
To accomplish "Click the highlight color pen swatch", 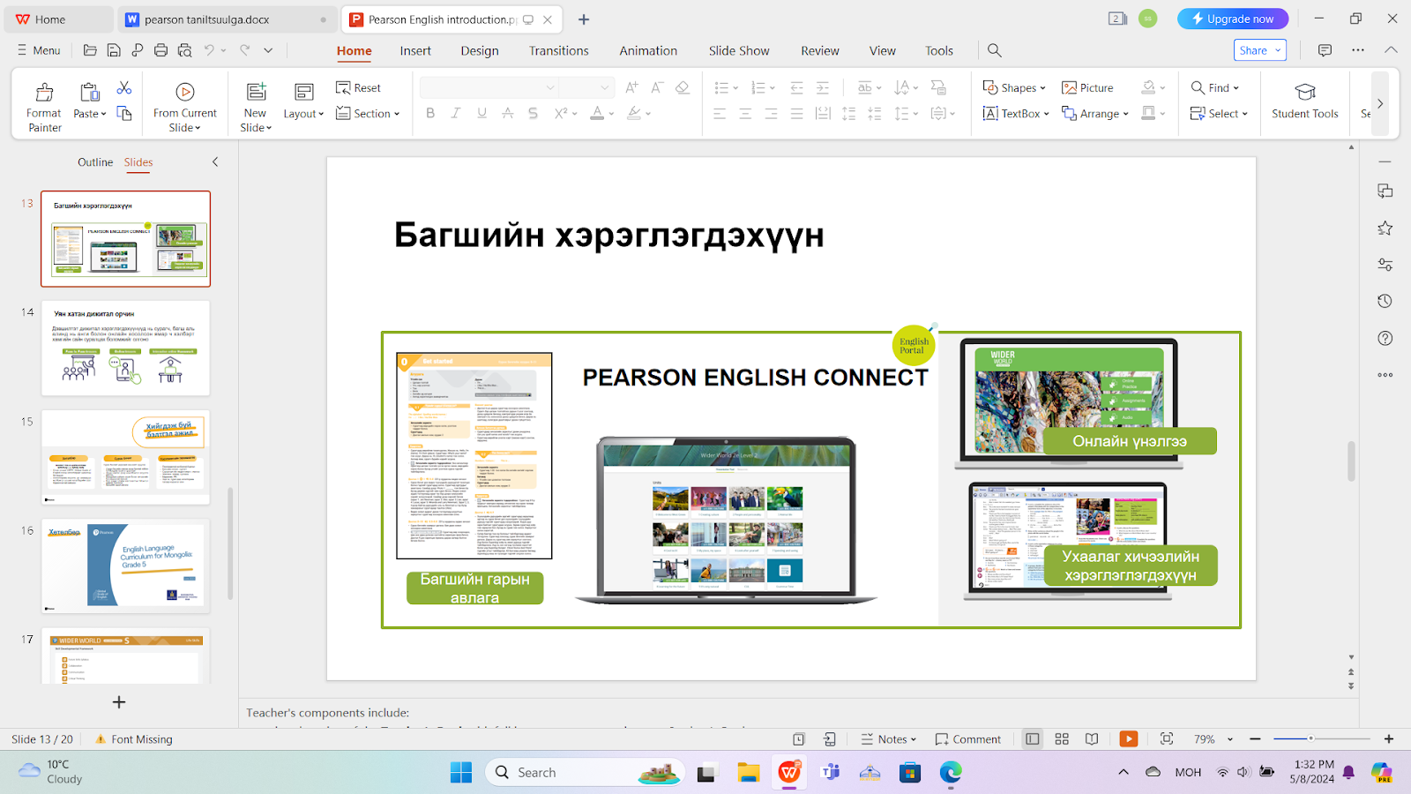I will [633, 113].
